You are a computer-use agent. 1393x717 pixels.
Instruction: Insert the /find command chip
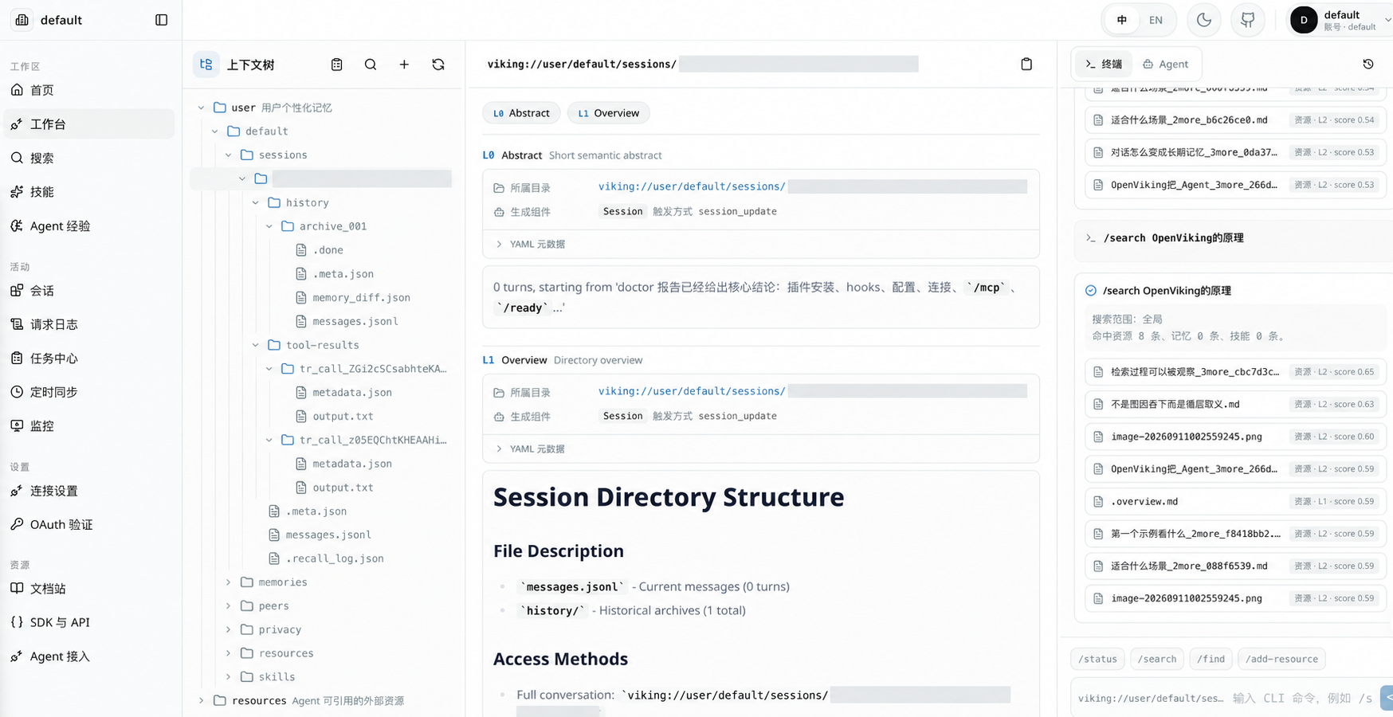tap(1211, 659)
